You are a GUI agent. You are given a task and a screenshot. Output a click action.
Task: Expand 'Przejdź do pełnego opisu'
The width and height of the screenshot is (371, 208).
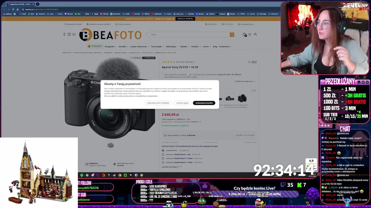(x=245, y=81)
